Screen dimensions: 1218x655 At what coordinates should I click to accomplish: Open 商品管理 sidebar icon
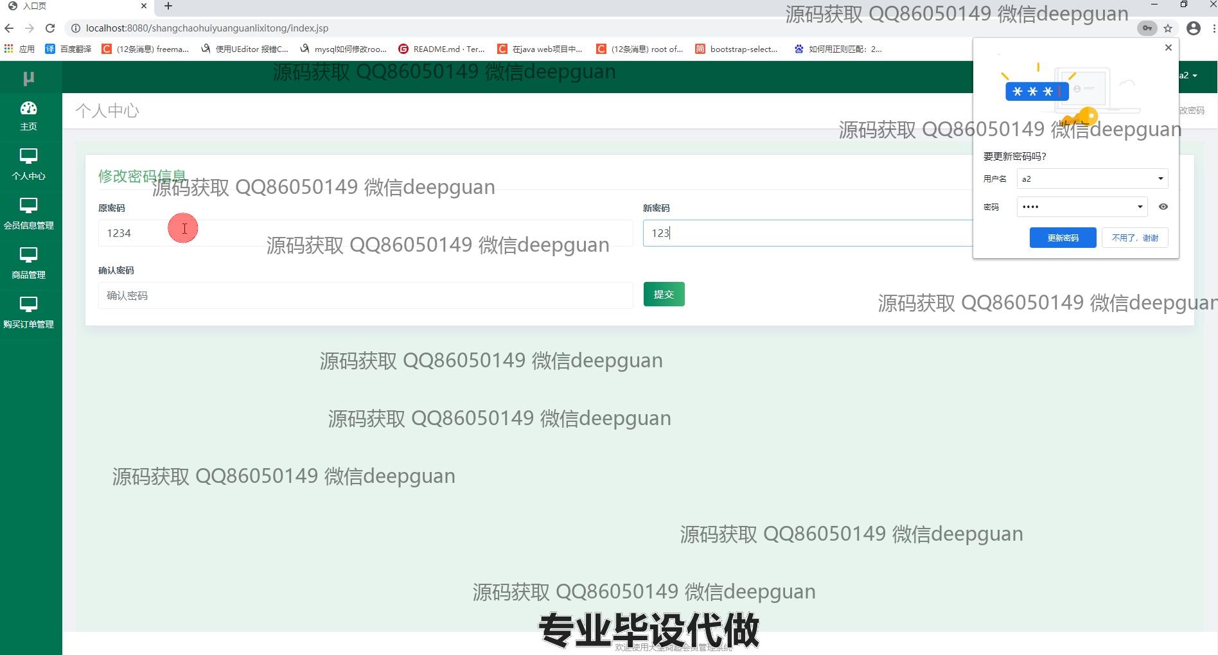point(28,255)
